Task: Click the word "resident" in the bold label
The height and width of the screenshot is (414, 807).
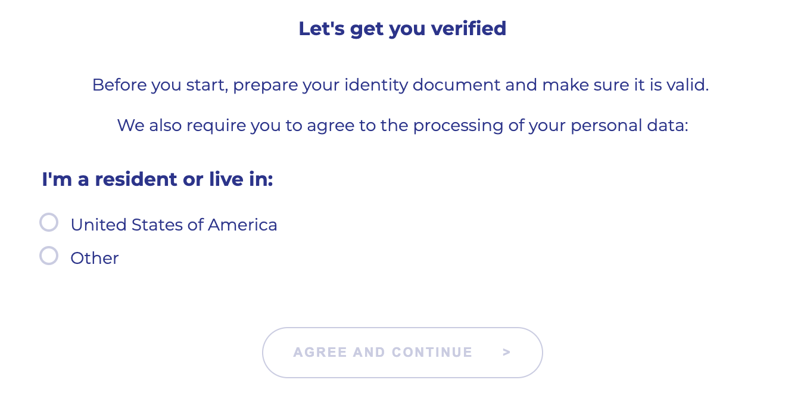Action: (x=136, y=179)
